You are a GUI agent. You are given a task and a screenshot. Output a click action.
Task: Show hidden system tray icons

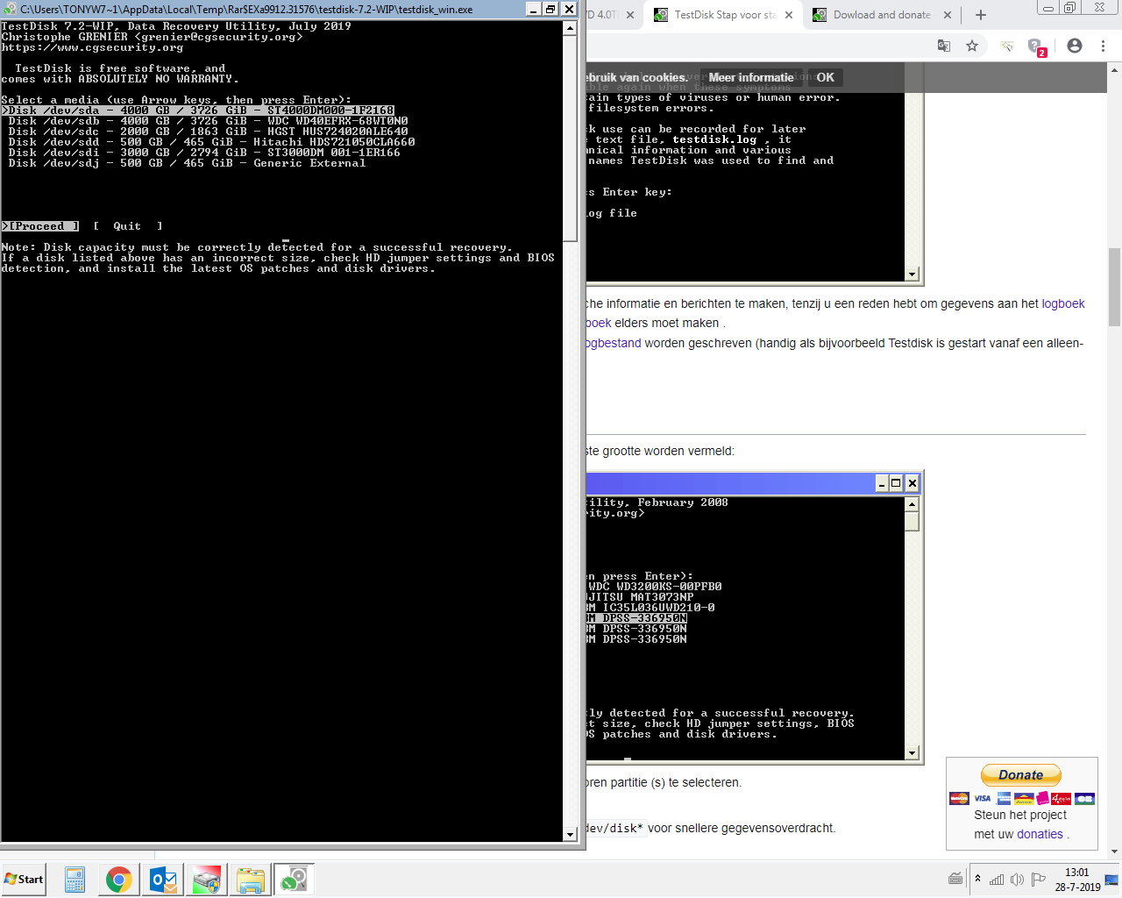pos(977,879)
